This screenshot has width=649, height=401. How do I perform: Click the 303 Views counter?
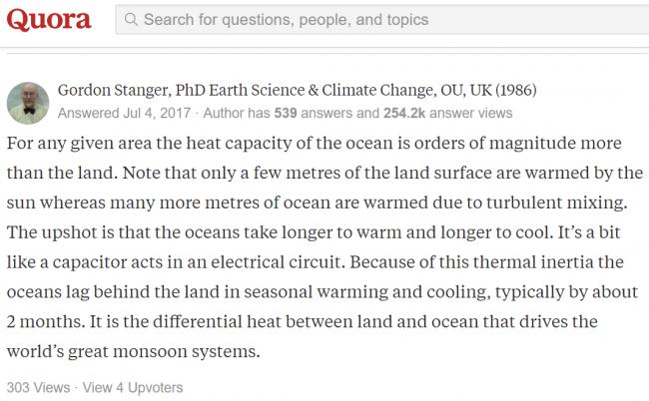(x=39, y=388)
